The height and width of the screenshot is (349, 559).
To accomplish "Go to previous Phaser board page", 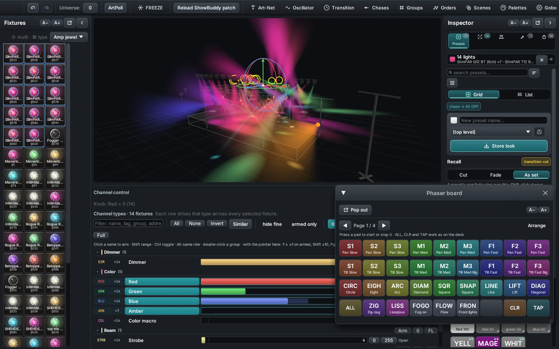I will 345,225.
